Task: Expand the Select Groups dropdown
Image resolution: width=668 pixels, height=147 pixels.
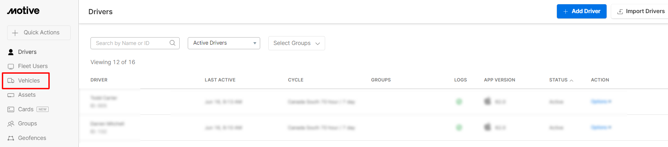Action: 297,43
